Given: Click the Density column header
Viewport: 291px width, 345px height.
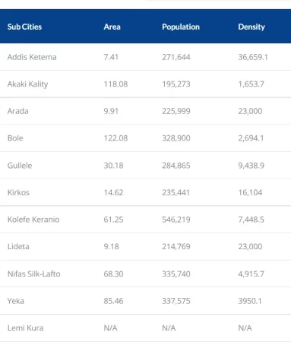Looking at the screenshot, I should [251, 27].
